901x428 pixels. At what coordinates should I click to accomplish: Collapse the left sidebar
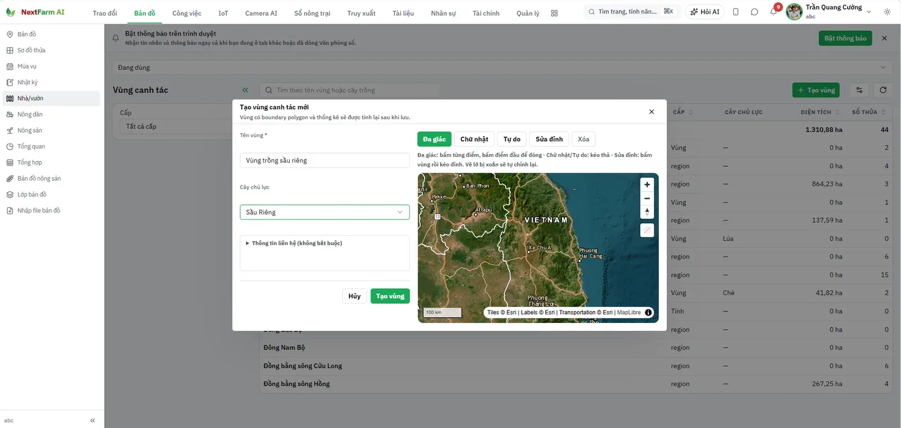coord(92,420)
